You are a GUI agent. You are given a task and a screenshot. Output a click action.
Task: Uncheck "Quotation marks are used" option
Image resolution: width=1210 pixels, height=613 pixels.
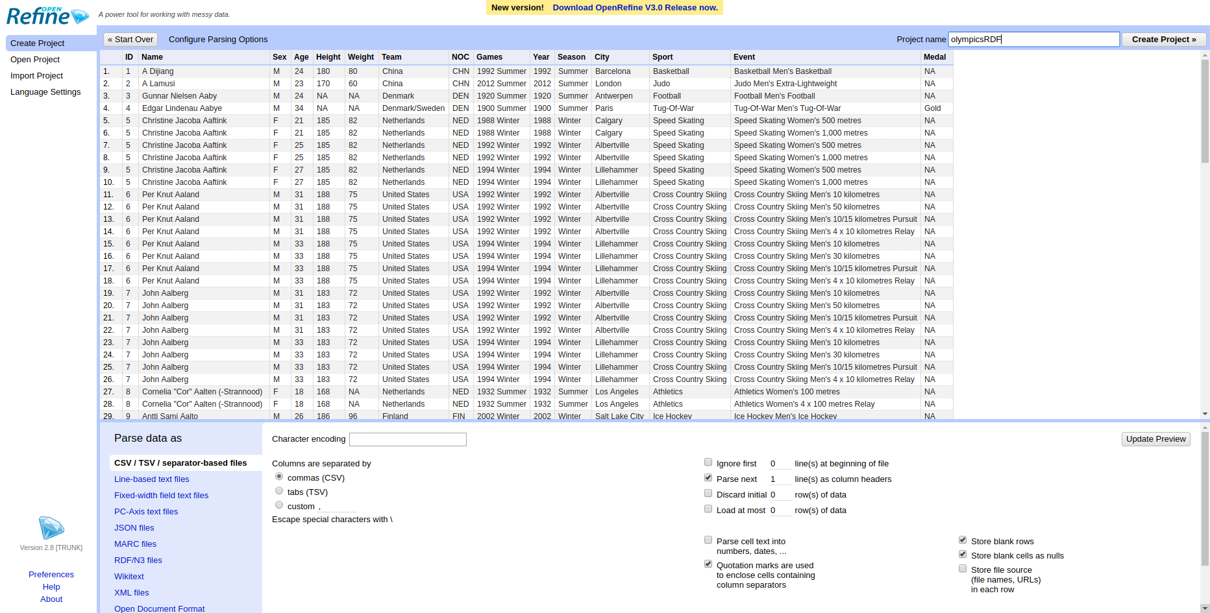pyautogui.click(x=708, y=564)
